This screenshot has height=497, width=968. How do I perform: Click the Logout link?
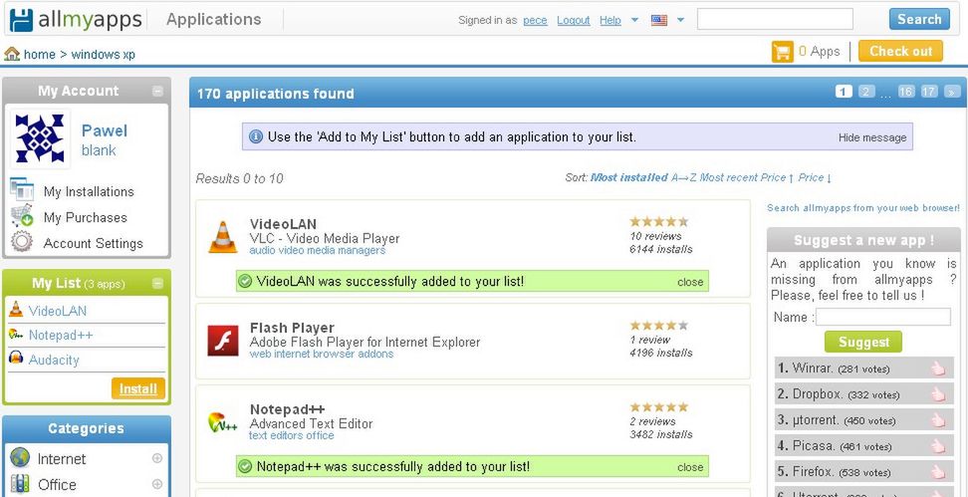[574, 20]
